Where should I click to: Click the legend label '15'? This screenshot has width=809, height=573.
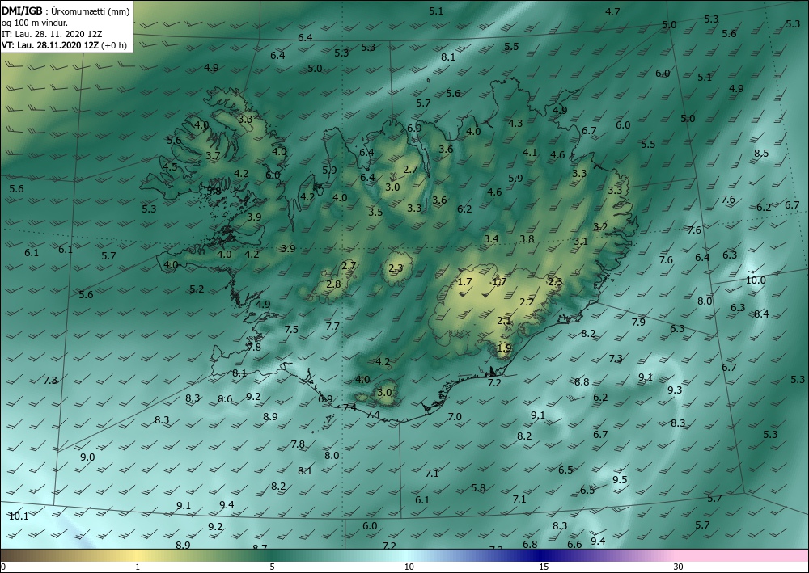click(x=544, y=567)
